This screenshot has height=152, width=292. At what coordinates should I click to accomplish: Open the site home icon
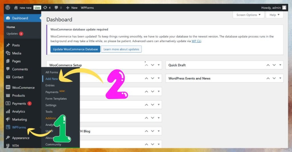pos(16,8)
